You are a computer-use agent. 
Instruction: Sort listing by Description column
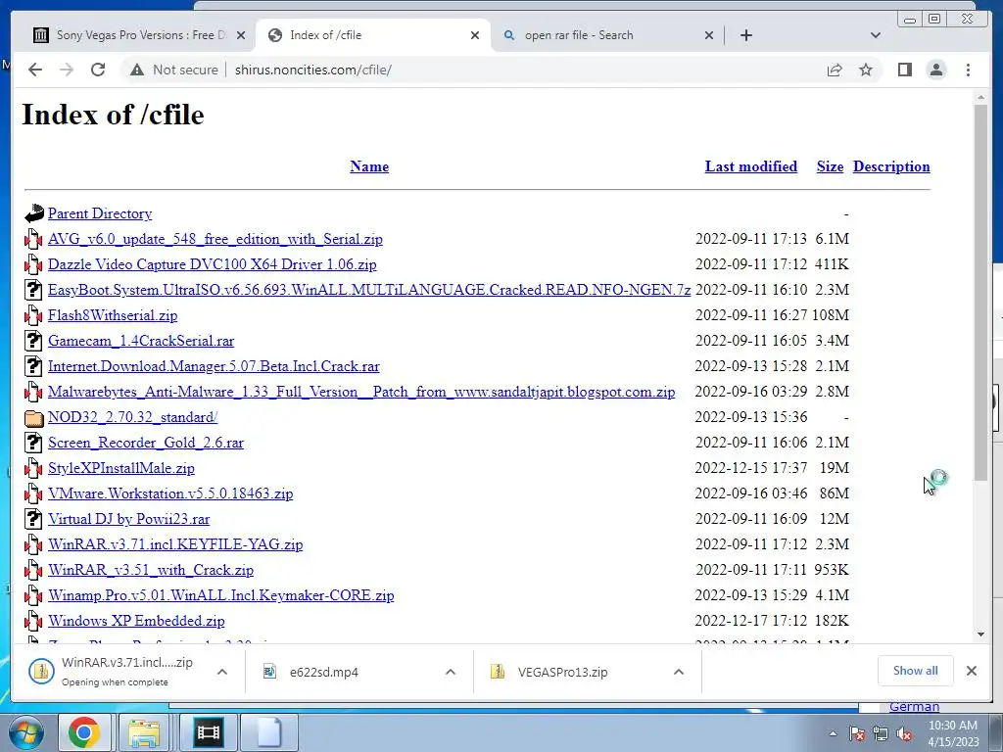coord(891,166)
